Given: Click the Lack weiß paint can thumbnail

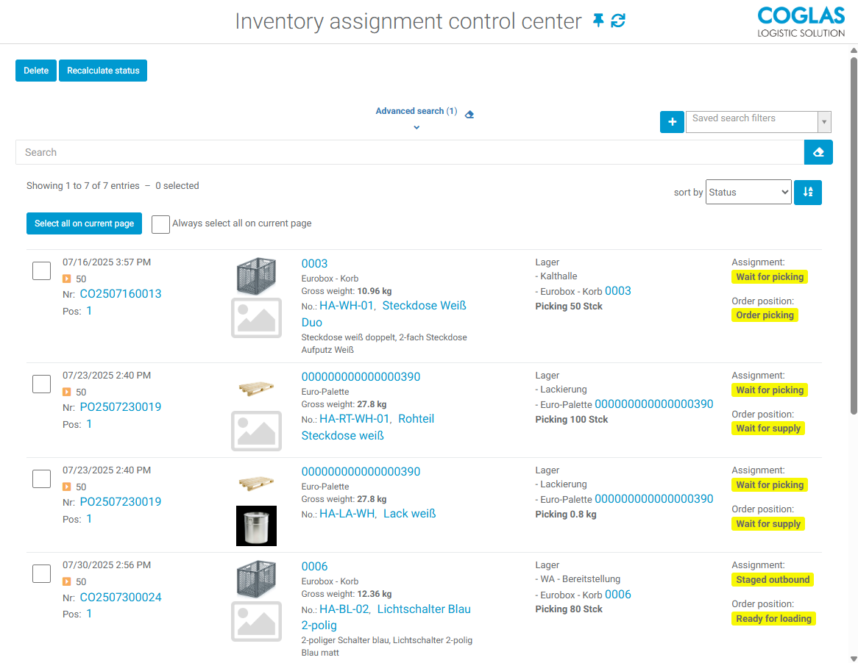Looking at the screenshot, I should pos(256,526).
